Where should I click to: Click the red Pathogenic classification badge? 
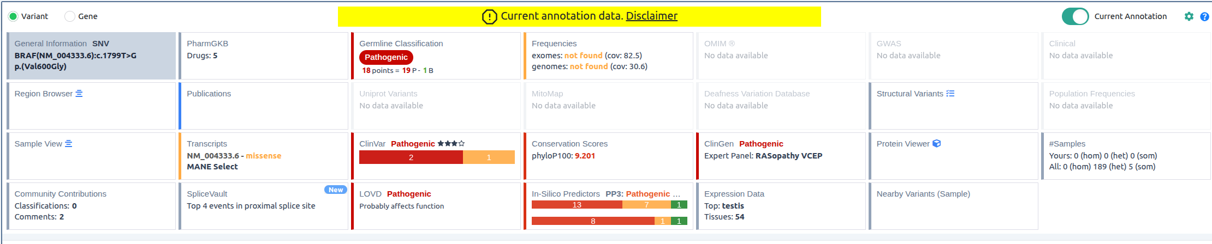coord(386,57)
